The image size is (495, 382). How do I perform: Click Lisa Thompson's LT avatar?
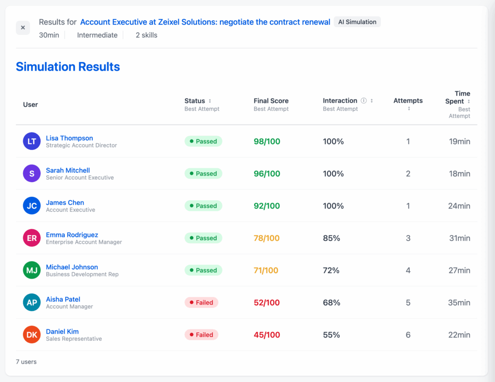tap(32, 141)
